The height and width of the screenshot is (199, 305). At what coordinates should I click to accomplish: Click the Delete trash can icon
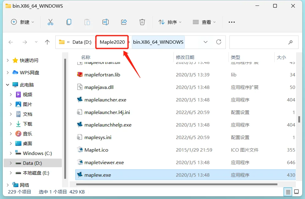pos(142,22)
